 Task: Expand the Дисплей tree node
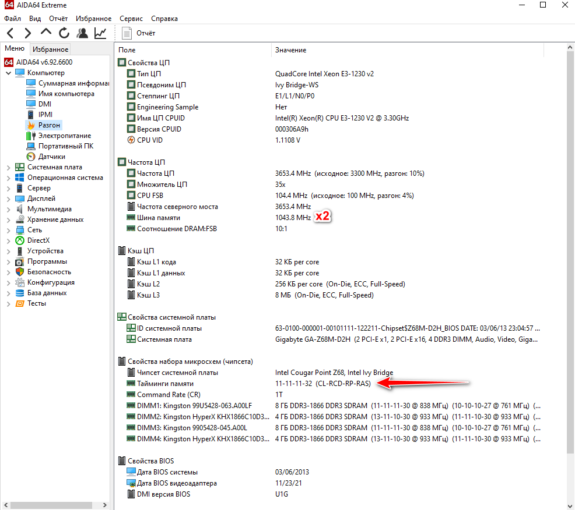(x=8, y=199)
